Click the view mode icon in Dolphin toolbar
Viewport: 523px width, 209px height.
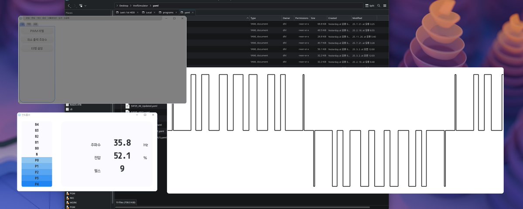pyautogui.click(x=81, y=6)
